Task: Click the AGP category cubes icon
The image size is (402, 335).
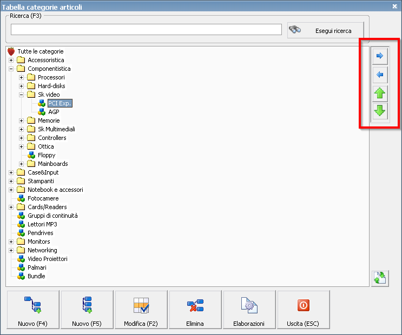Action: click(42, 112)
